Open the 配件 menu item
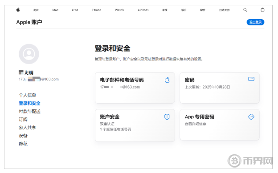Screen dimensions: 278x173 point(203,10)
